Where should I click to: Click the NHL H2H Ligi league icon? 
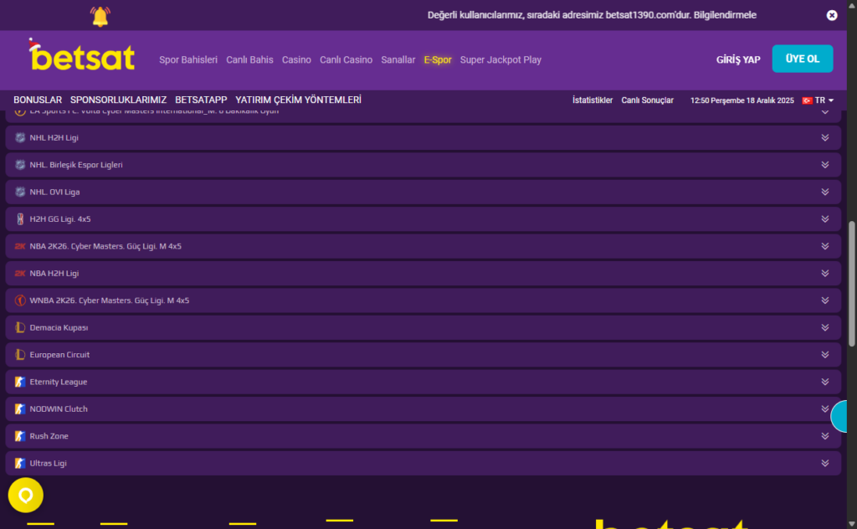click(x=20, y=137)
